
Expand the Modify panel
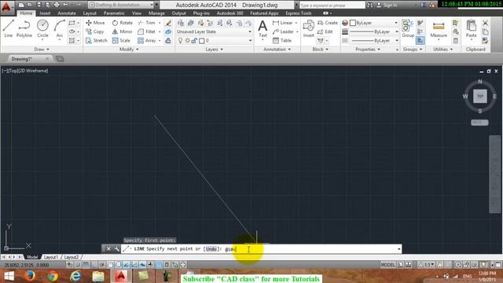tap(129, 50)
